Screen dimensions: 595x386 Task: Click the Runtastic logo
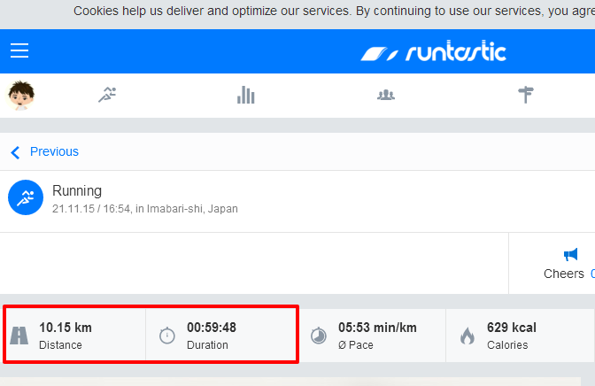433,52
